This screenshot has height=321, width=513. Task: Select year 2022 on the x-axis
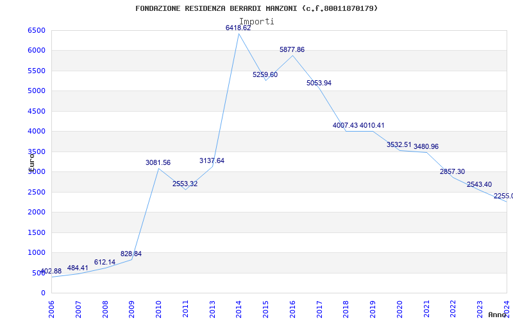pos(453,309)
